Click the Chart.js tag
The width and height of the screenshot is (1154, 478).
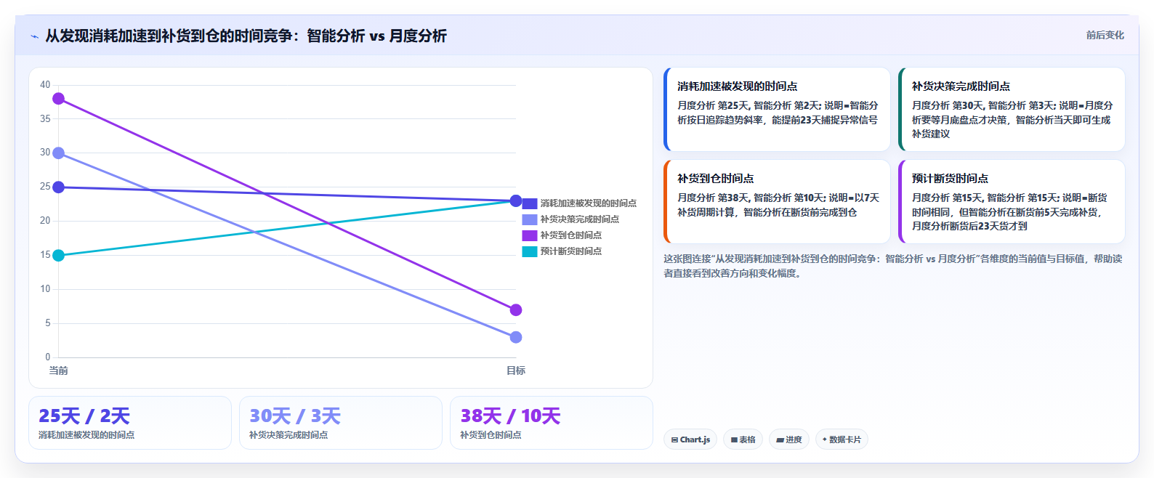click(x=690, y=439)
